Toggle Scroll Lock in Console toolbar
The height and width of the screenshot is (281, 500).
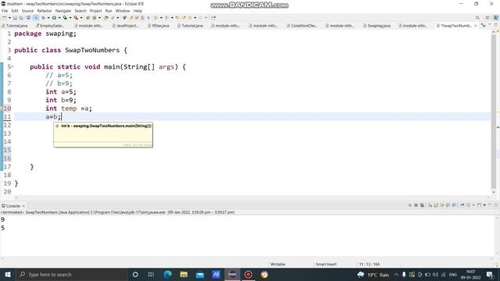[436, 205]
